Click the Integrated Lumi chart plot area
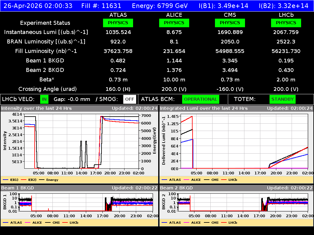This screenshot has width=314, height=235. [x=244, y=141]
